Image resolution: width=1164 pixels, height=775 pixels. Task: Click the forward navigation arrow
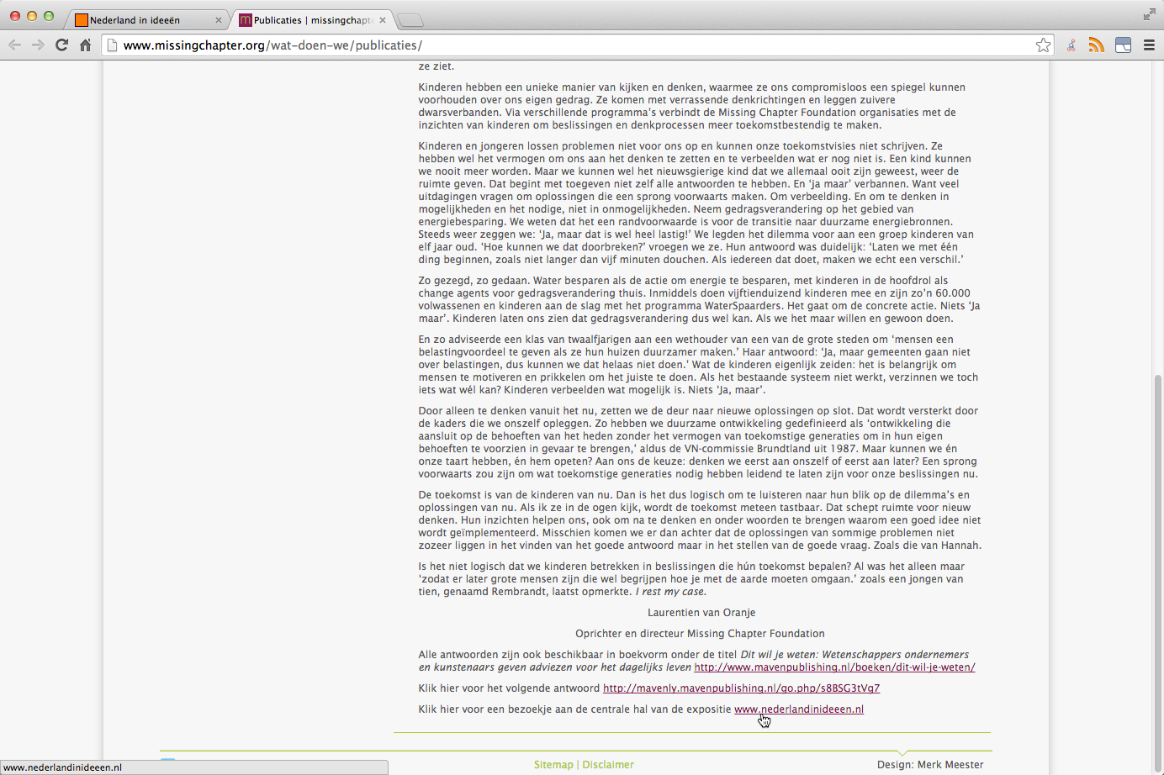point(38,45)
